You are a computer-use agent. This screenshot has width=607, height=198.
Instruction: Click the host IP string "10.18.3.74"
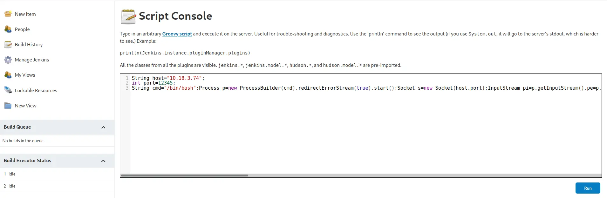184,78
